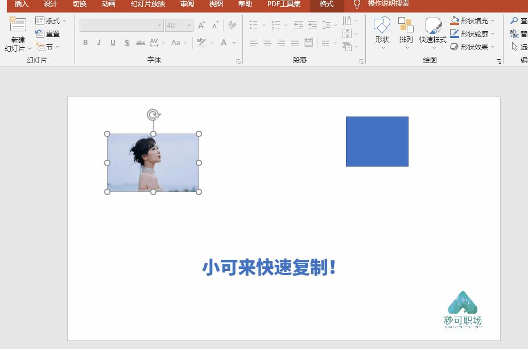
Task: Expand the 形状效果 (Shape Effects) menu
Action: [x=473, y=46]
